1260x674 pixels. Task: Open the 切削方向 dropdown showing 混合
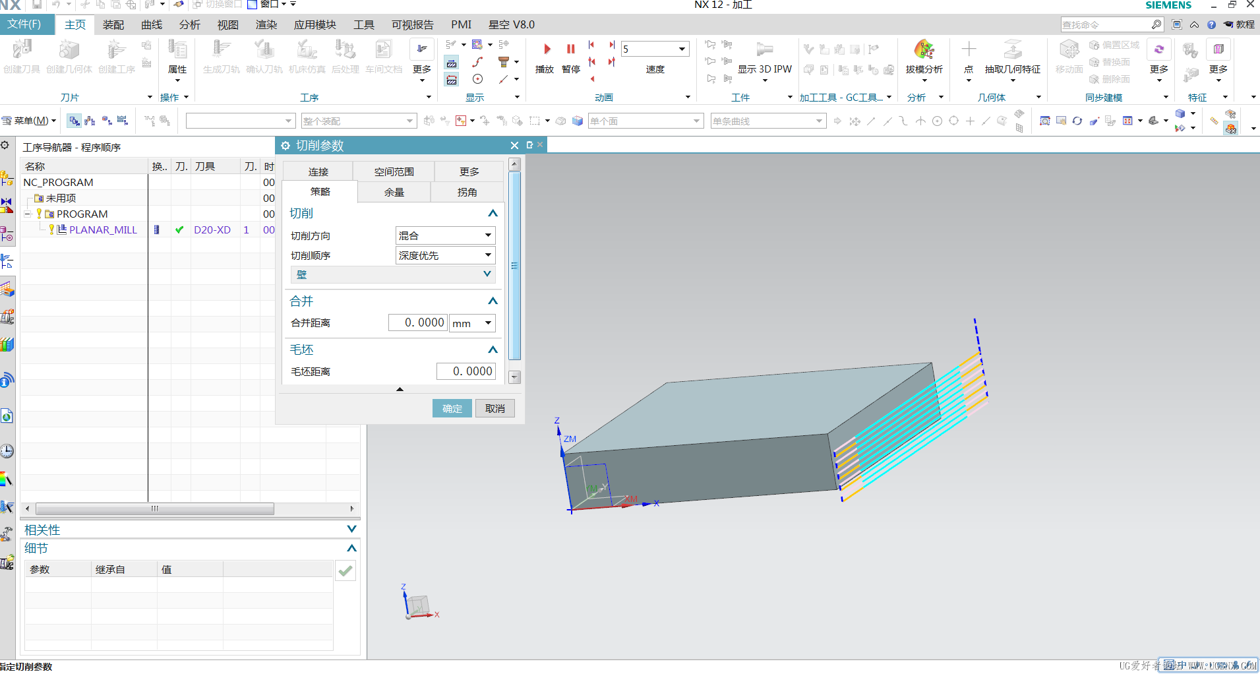coord(445,235)
